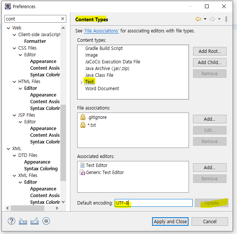Viewport: 237px width, 234px height.
Task: Click the horizontal scrollbar right arrow
Action: pyautogui.click(x=57, y=208)
